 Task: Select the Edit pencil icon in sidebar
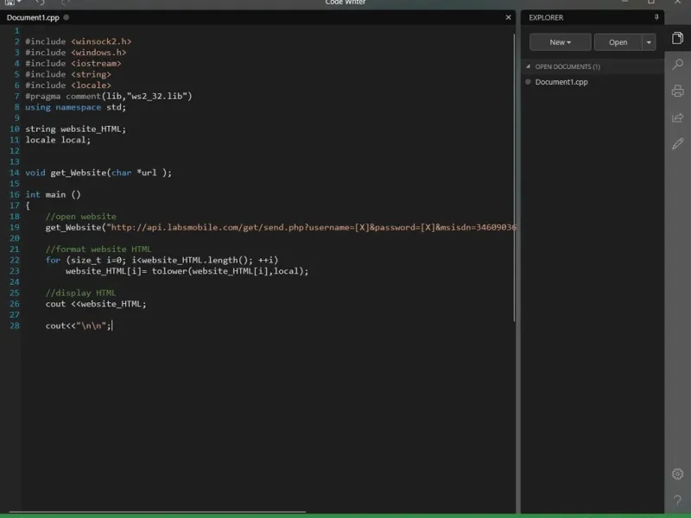[x=677, y=143]
